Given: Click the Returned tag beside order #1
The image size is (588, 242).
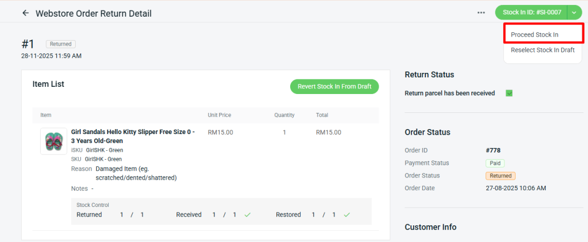Looking at the screenshot, I should click(x=61, y=44).
